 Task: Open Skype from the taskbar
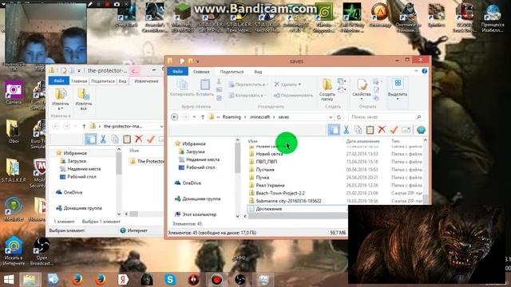click(170, 280)
